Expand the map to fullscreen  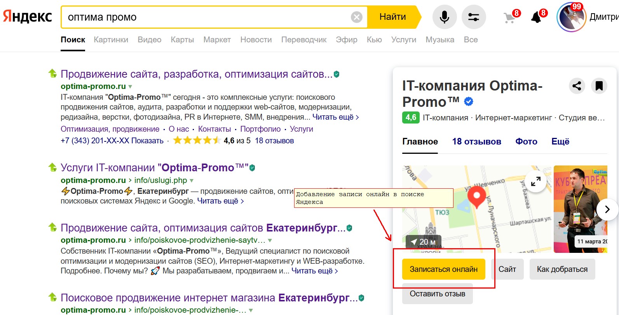coord(536,181)
